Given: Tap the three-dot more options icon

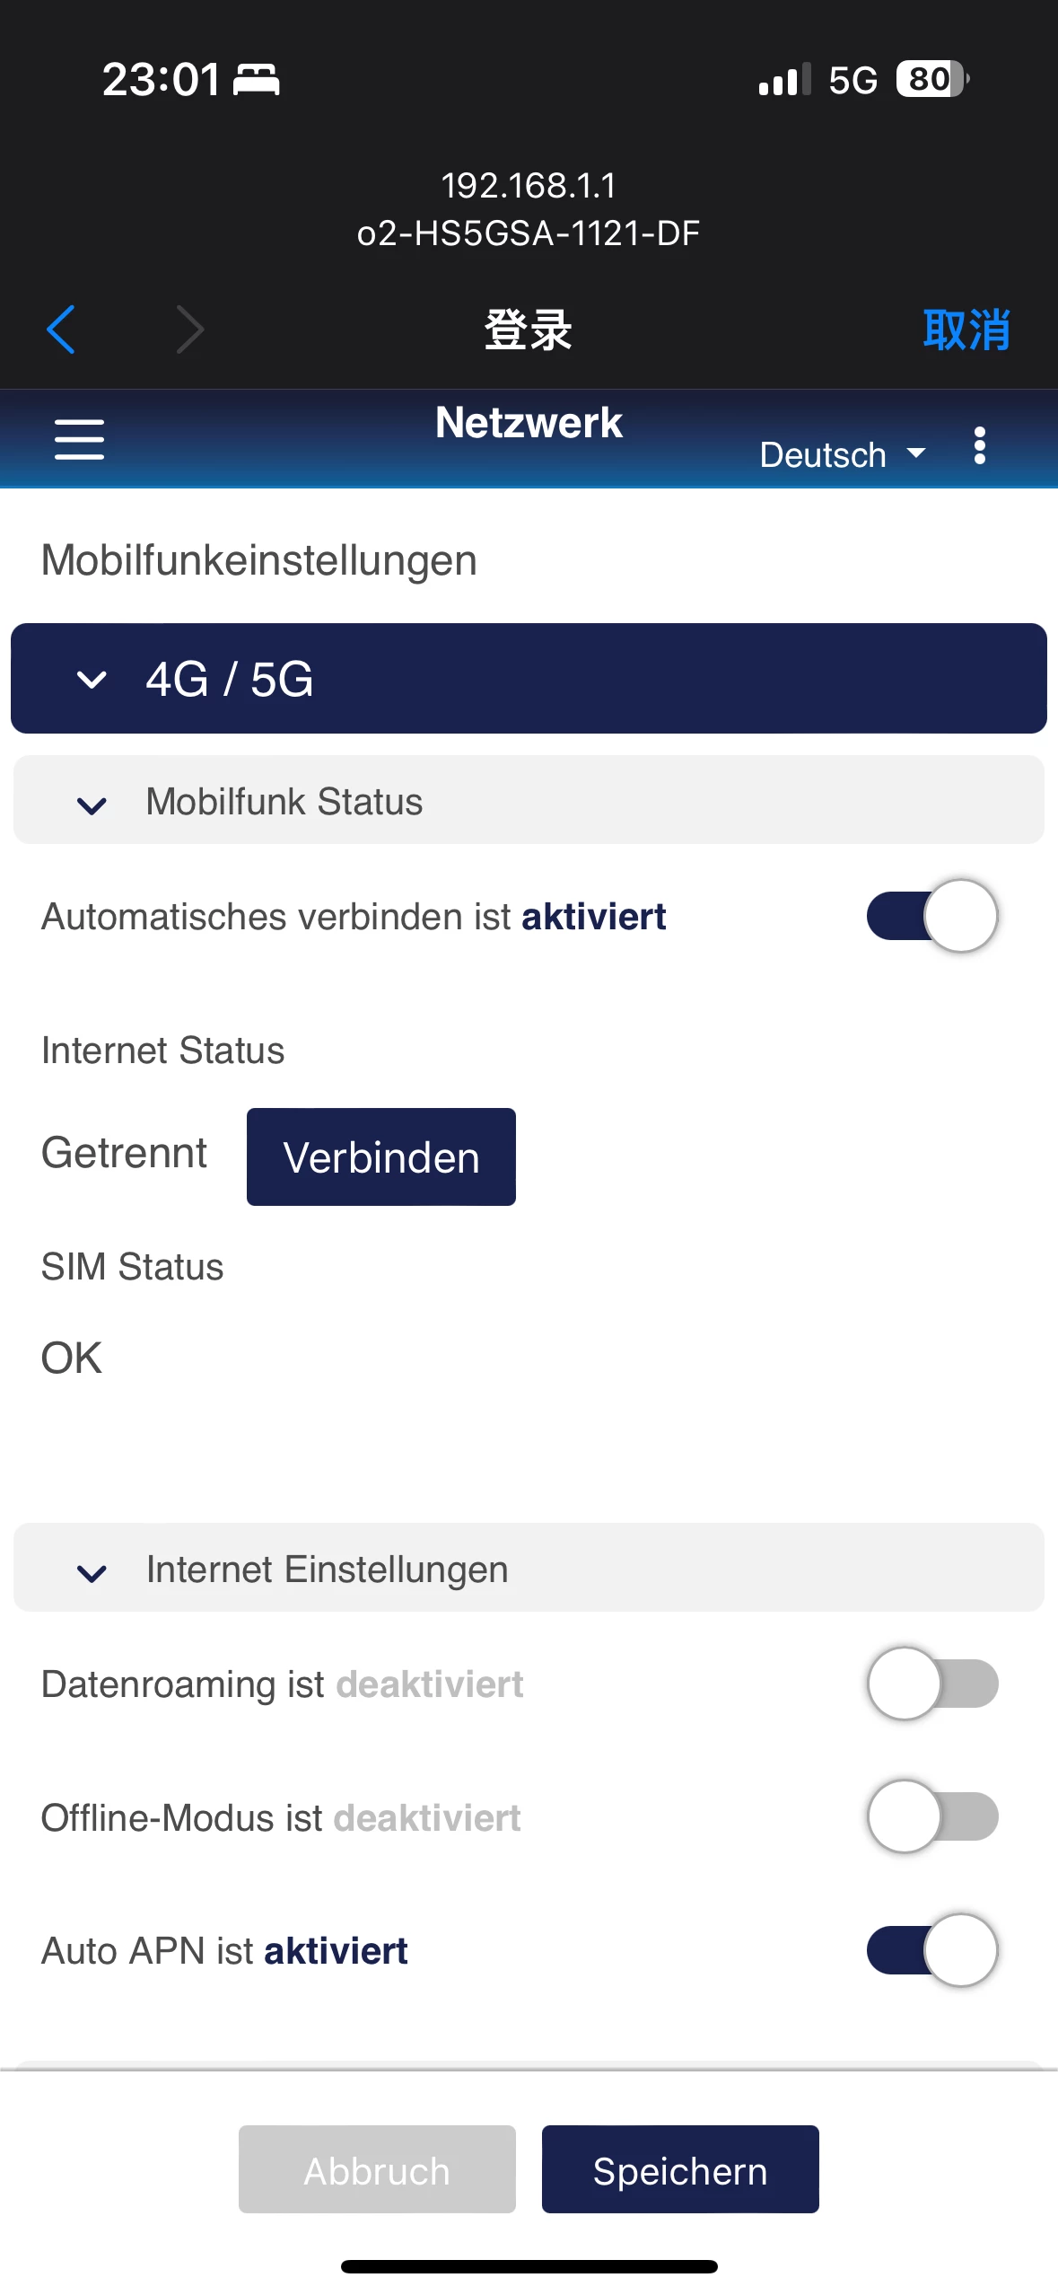Looking at the screenshot, I should point(979,445).
